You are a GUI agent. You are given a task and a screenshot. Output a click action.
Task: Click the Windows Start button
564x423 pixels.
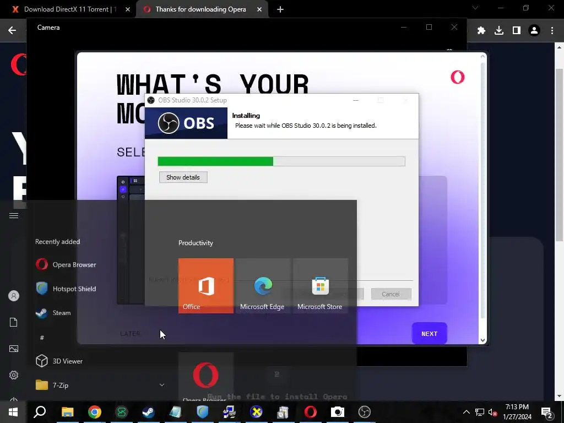coord(13,412)
